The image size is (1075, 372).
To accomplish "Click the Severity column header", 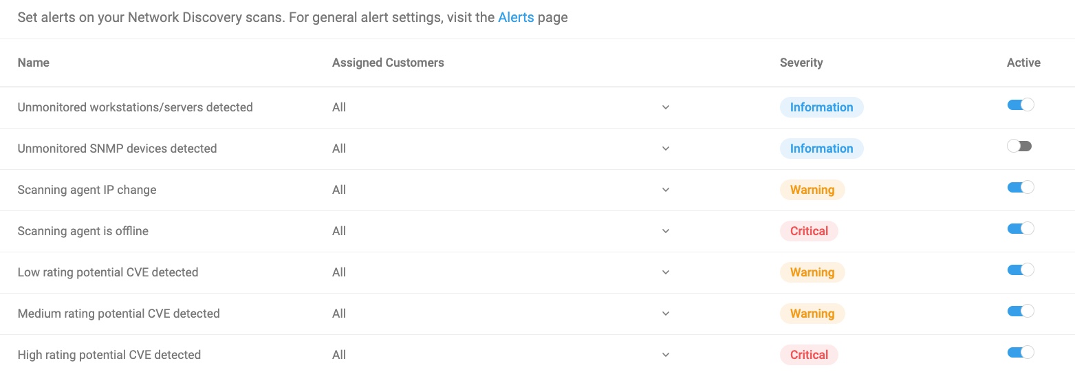I will point(801,63).
